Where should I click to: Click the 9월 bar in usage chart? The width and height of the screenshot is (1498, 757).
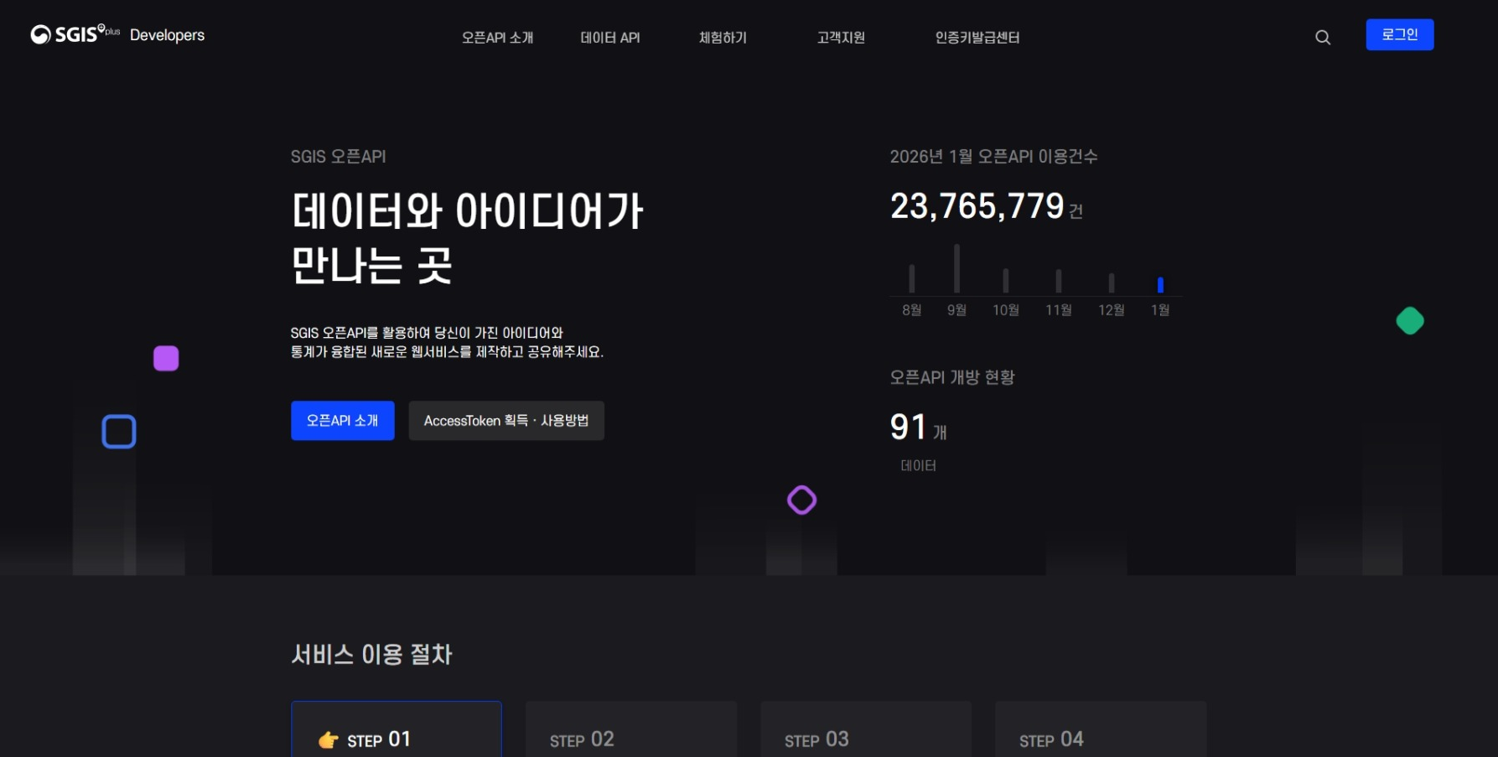coord(956,268)
